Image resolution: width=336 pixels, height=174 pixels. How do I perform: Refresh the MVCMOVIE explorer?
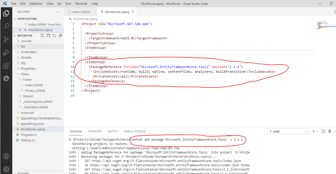coord(54,36)
